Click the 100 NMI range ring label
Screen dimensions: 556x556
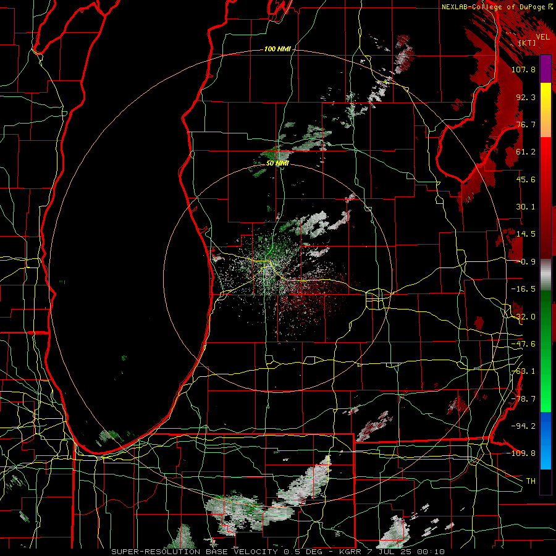[x=277, y=49]
